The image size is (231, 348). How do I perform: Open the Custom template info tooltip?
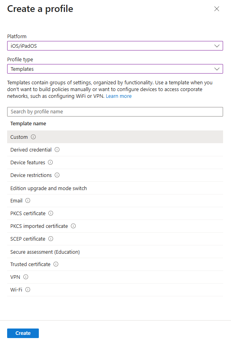(33, 137)
